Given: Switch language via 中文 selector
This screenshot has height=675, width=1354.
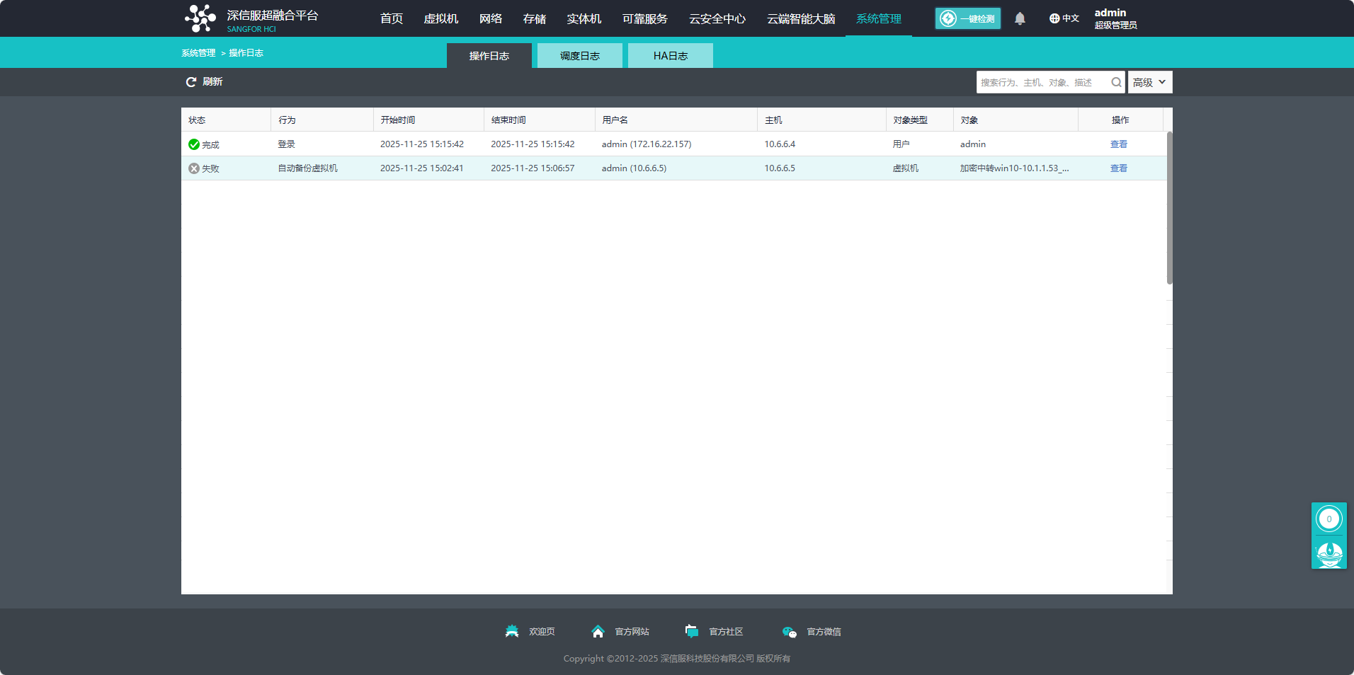Looking at the screenshot, I should coord(1064,18).
